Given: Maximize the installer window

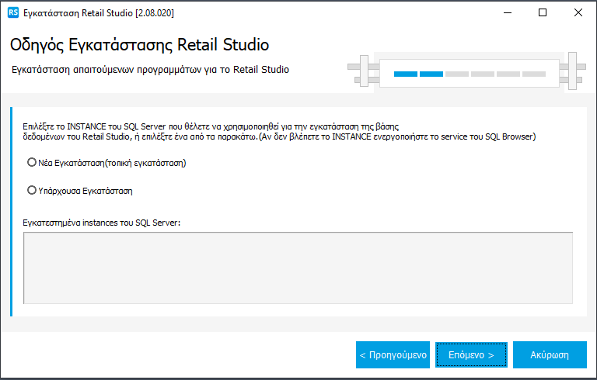Looking at the screenshot, I should click(x=543, y=13).
